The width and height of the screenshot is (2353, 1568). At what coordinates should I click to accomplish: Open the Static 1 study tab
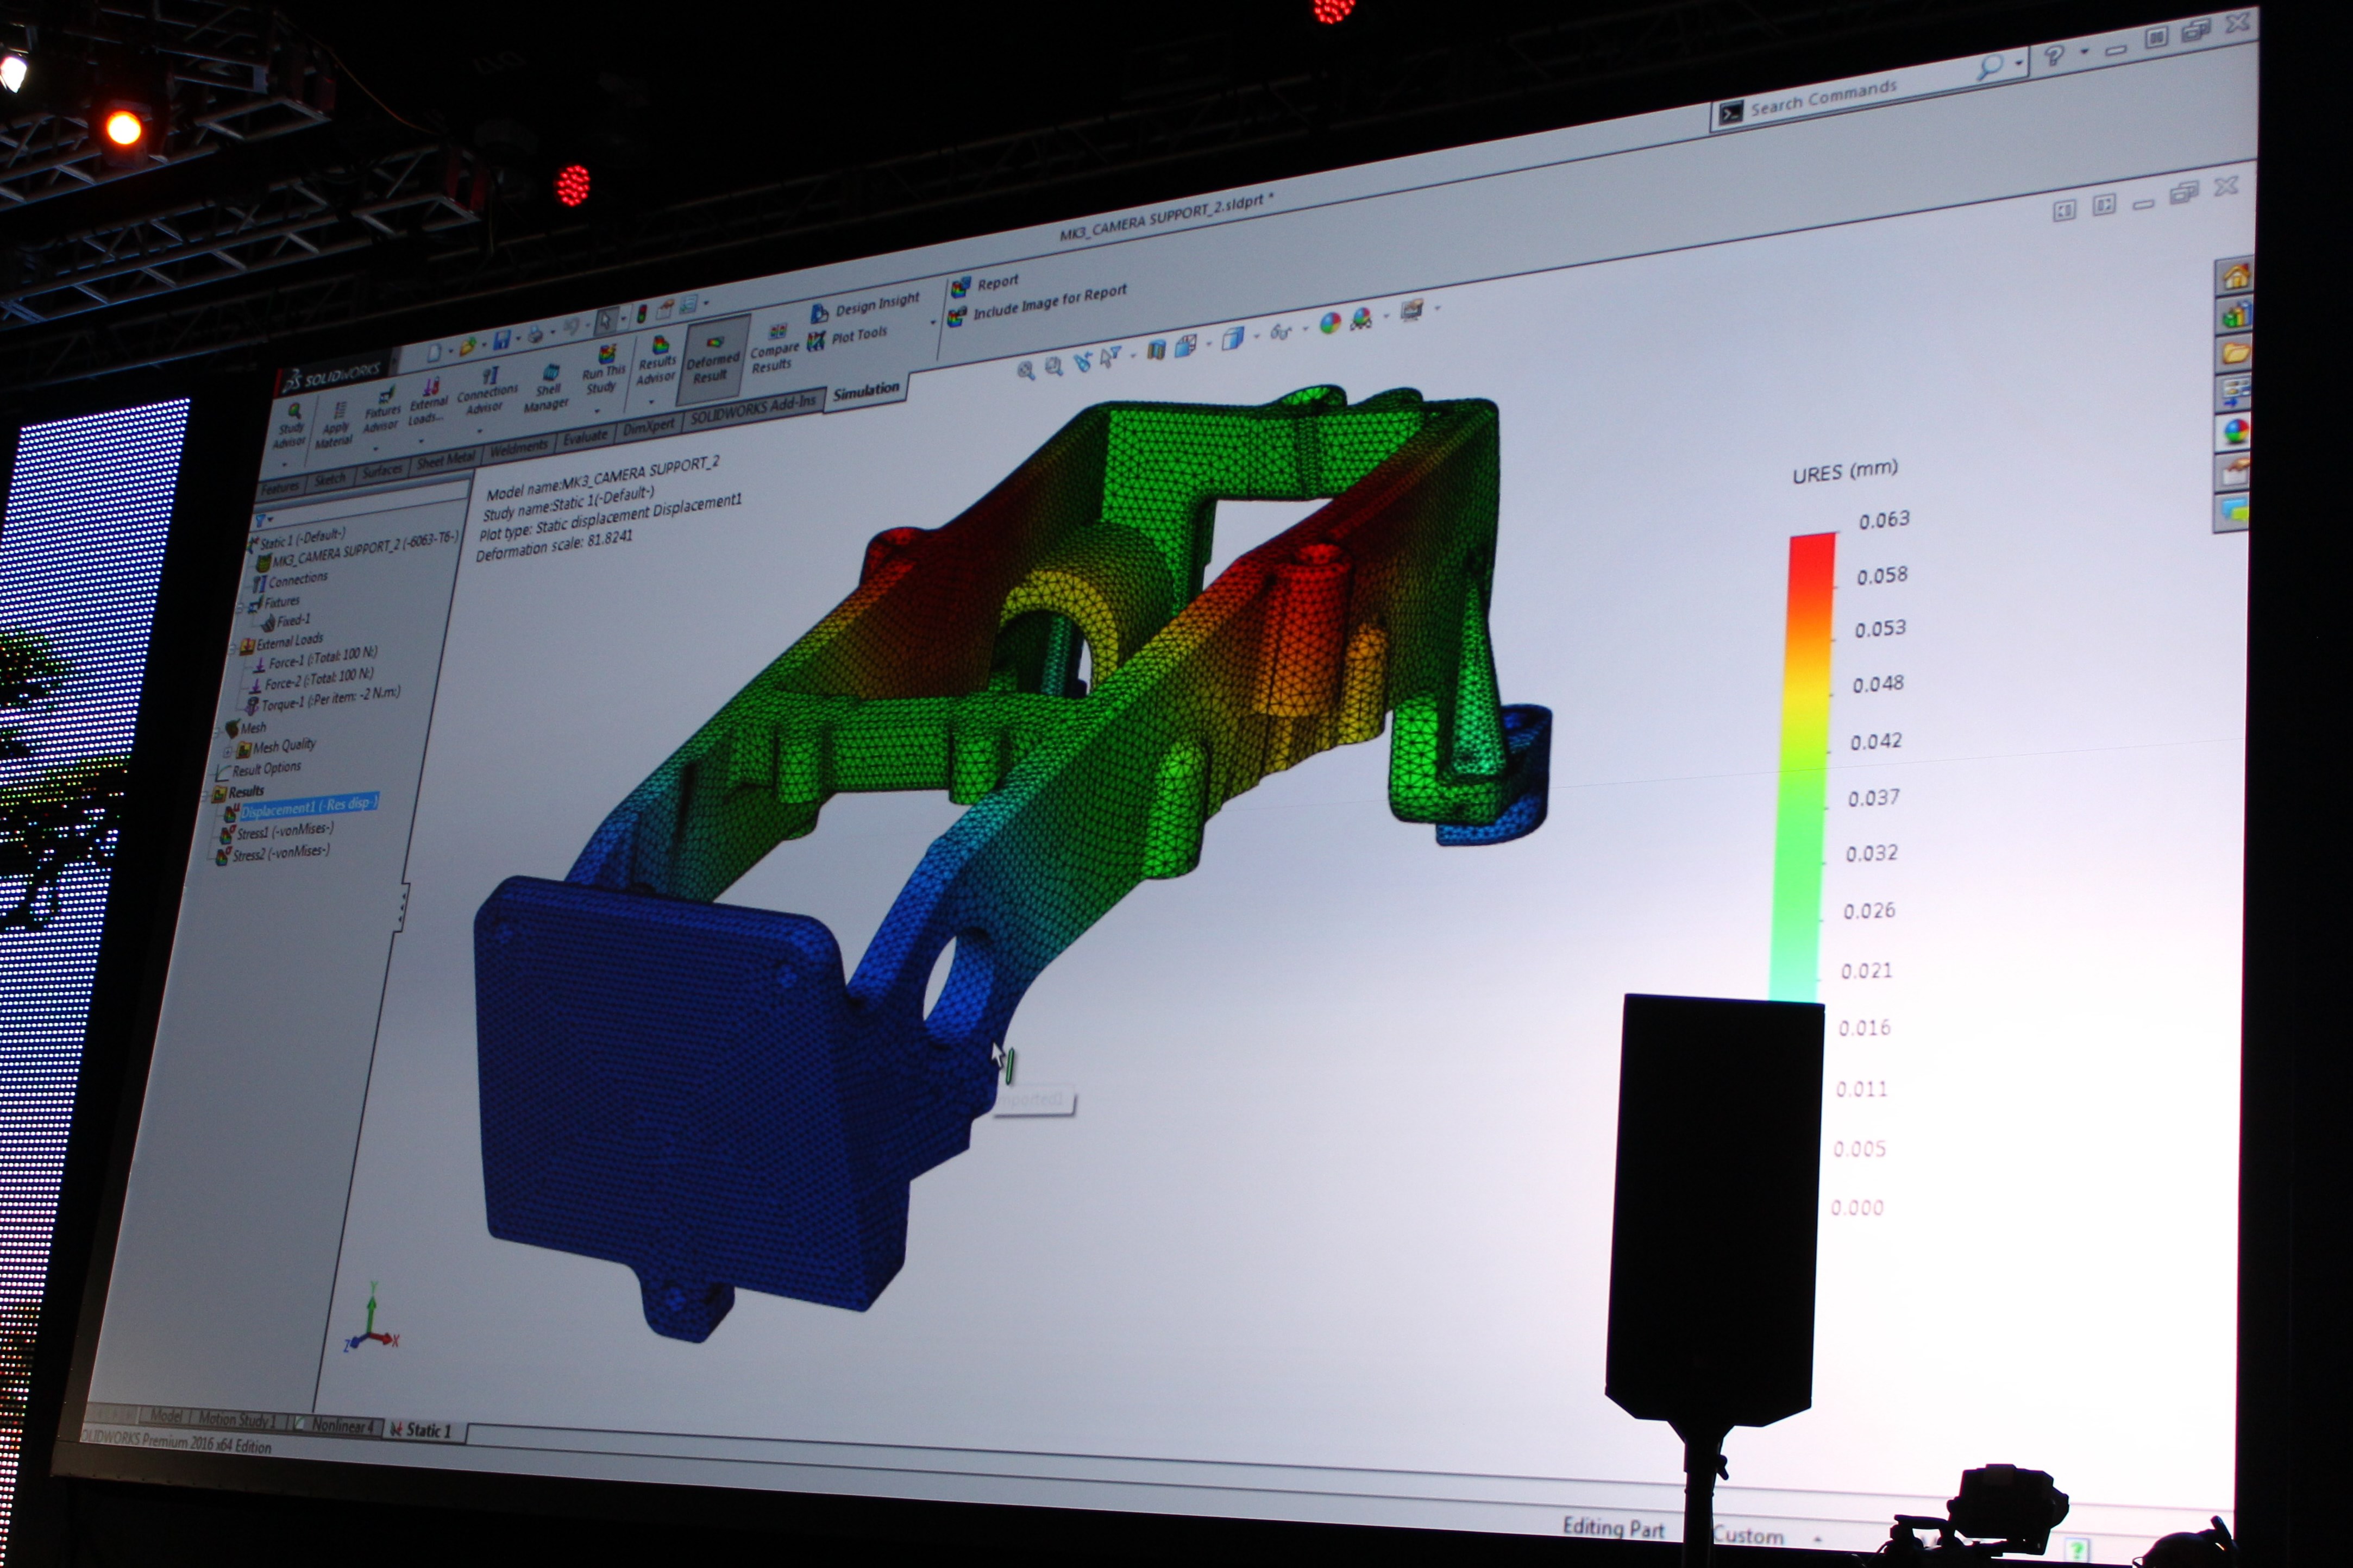point(423,1430)
